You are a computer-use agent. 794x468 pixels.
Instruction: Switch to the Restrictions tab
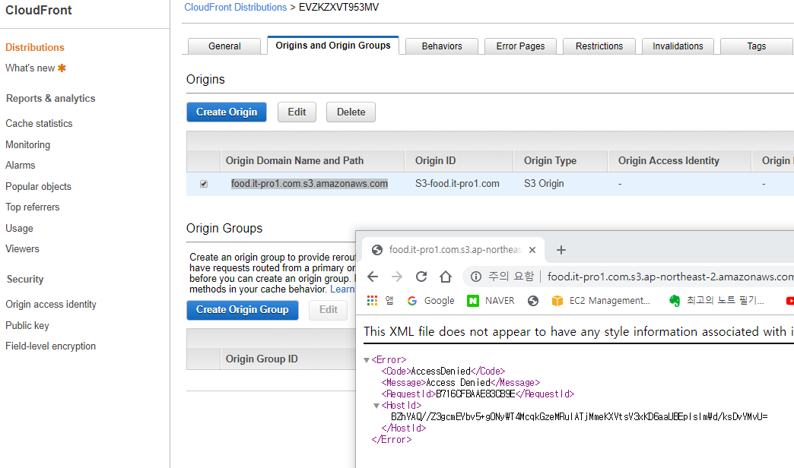click(x=599, y=46)
